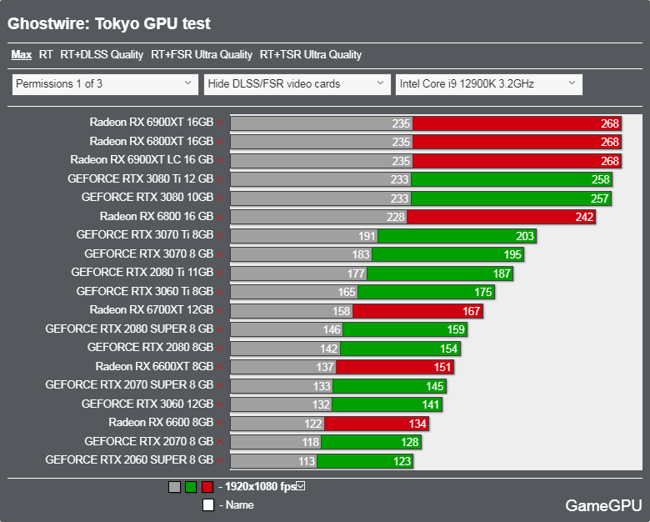This screenshot has height=522, width=650.
Task: Click the 145 value on RTX 2070 SUPER bar
Action: [x=435, y=386]
